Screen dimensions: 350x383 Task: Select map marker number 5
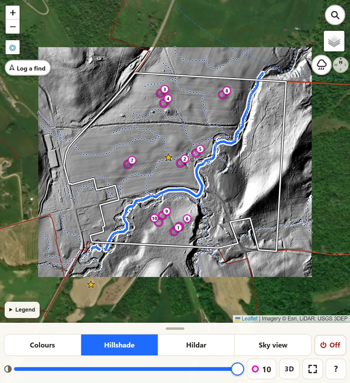[200, 149]
